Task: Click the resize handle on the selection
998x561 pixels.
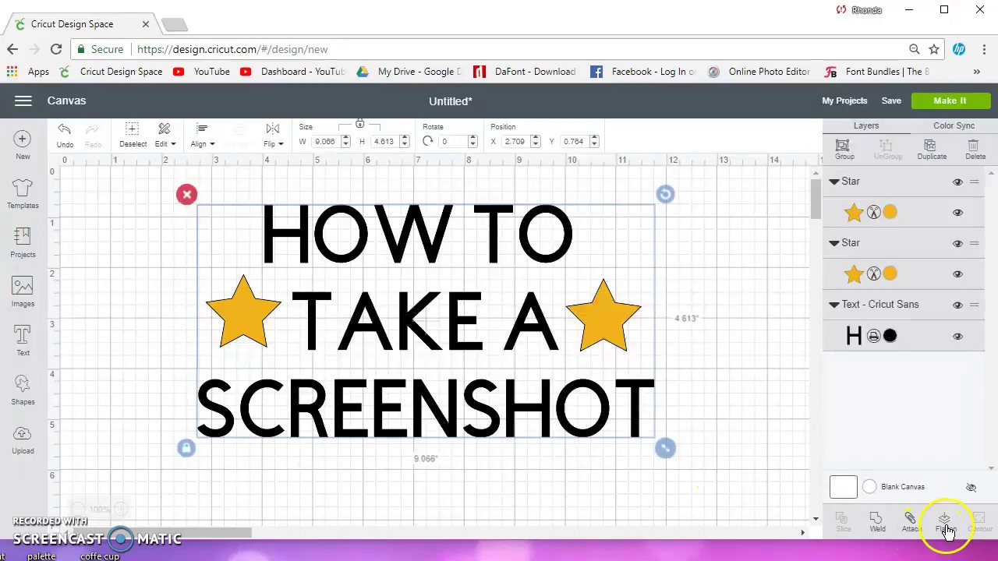Action: click(x=665, y=448)
